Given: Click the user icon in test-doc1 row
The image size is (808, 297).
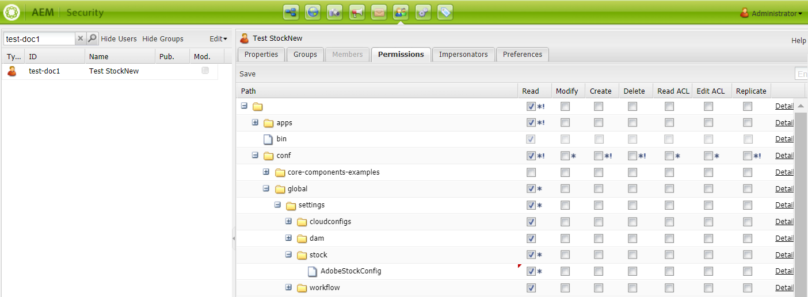Looking at the screenshot, I should pos(12,71).
